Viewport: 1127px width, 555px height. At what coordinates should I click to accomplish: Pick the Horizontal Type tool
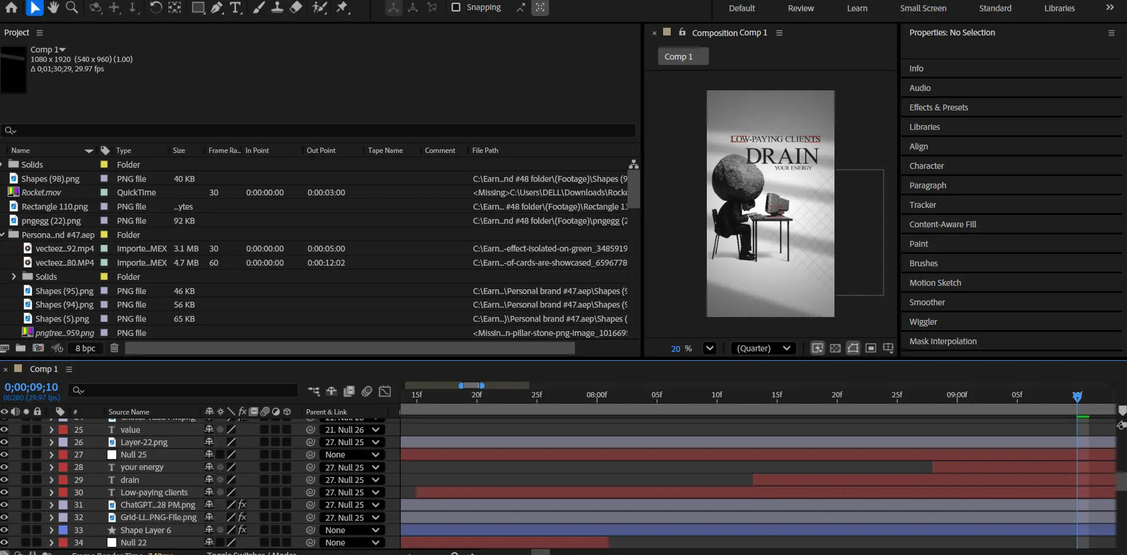[x=235, y=8]
